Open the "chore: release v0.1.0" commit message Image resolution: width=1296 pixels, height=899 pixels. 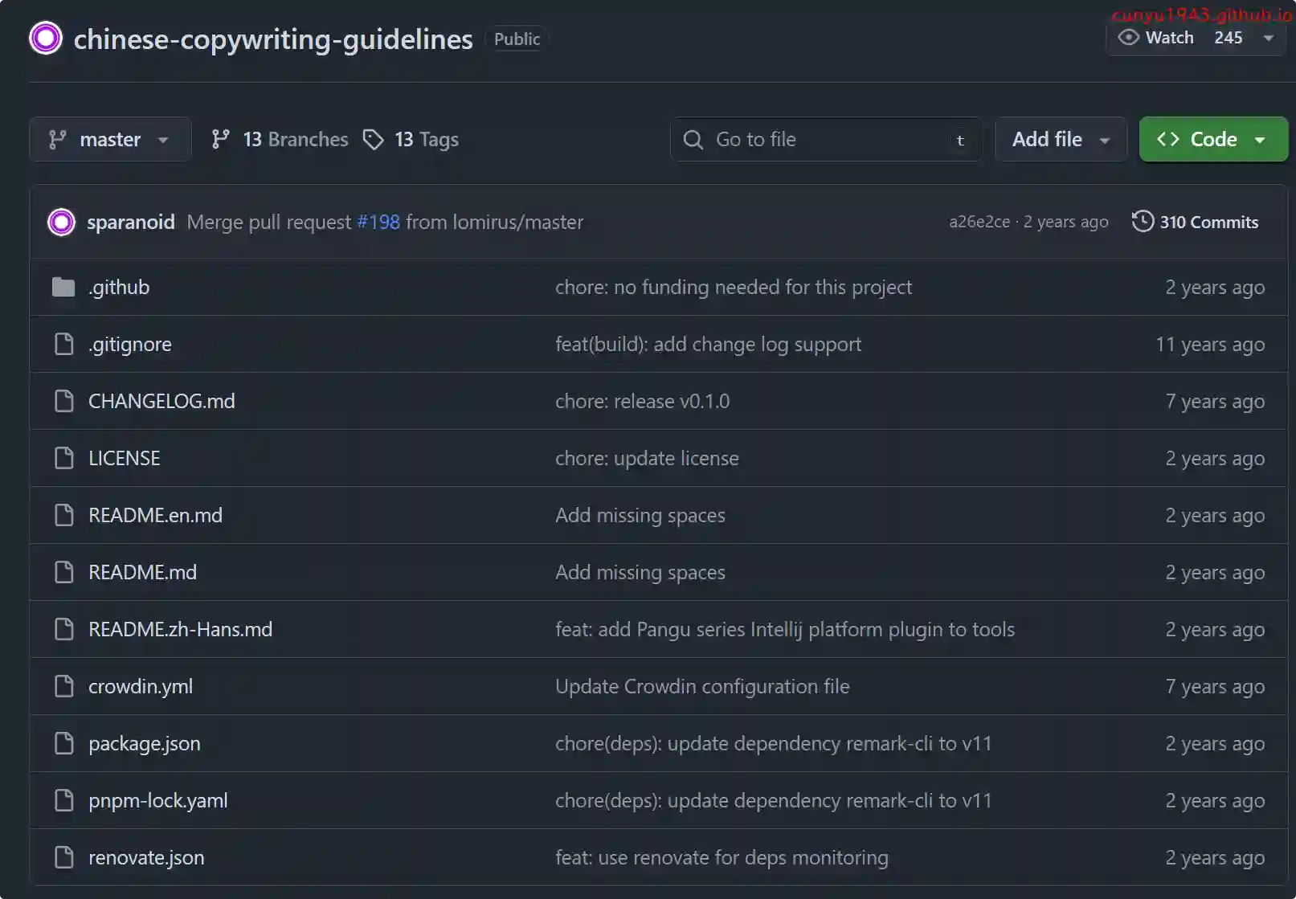coord(642,401)
